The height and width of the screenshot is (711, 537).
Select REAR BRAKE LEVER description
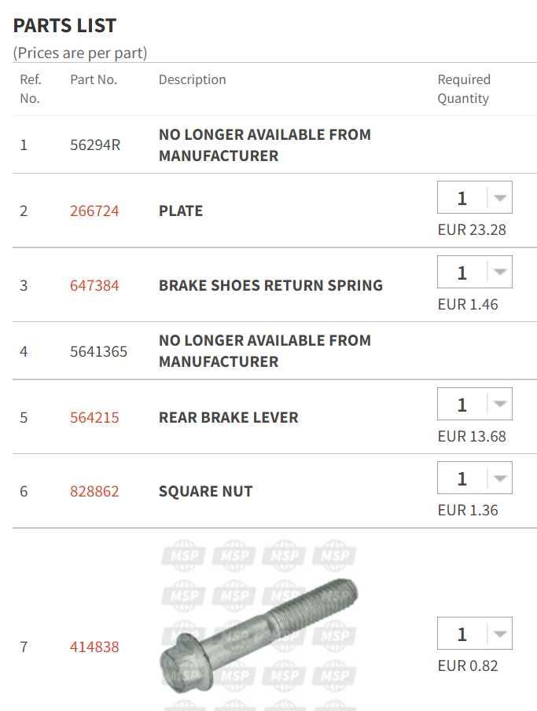(228, 417)
